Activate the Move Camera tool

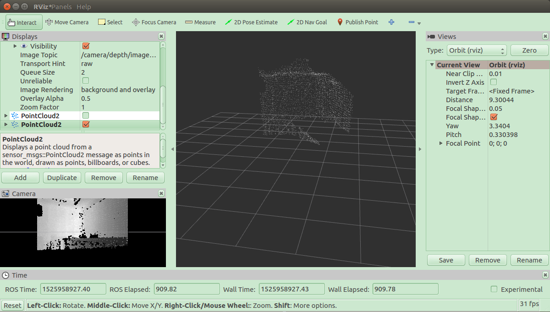point(67,22)
